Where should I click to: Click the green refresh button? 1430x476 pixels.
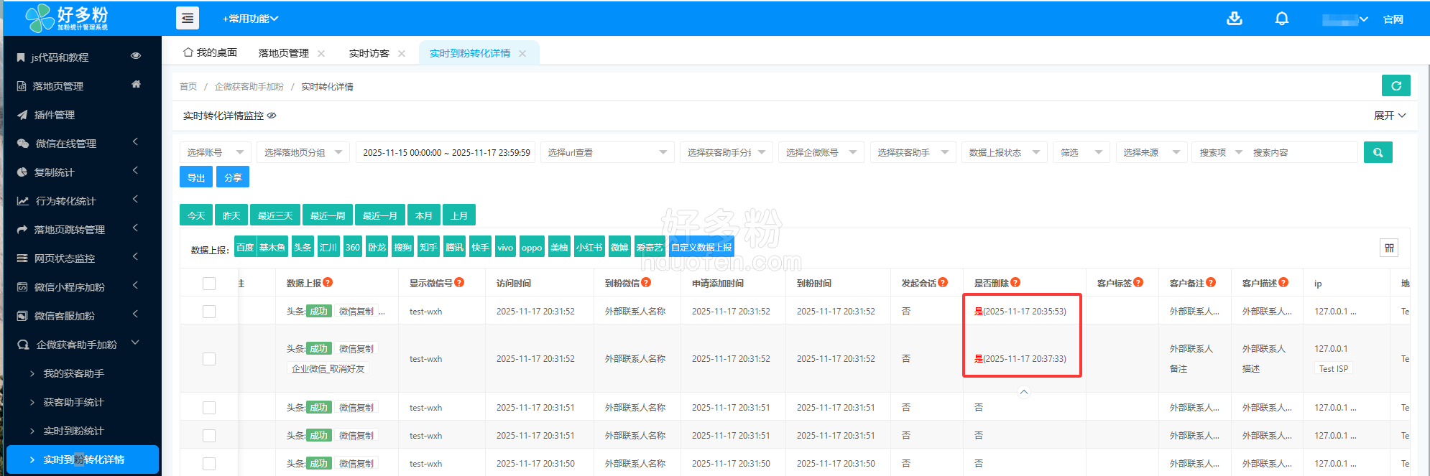tap(1396, 85)
